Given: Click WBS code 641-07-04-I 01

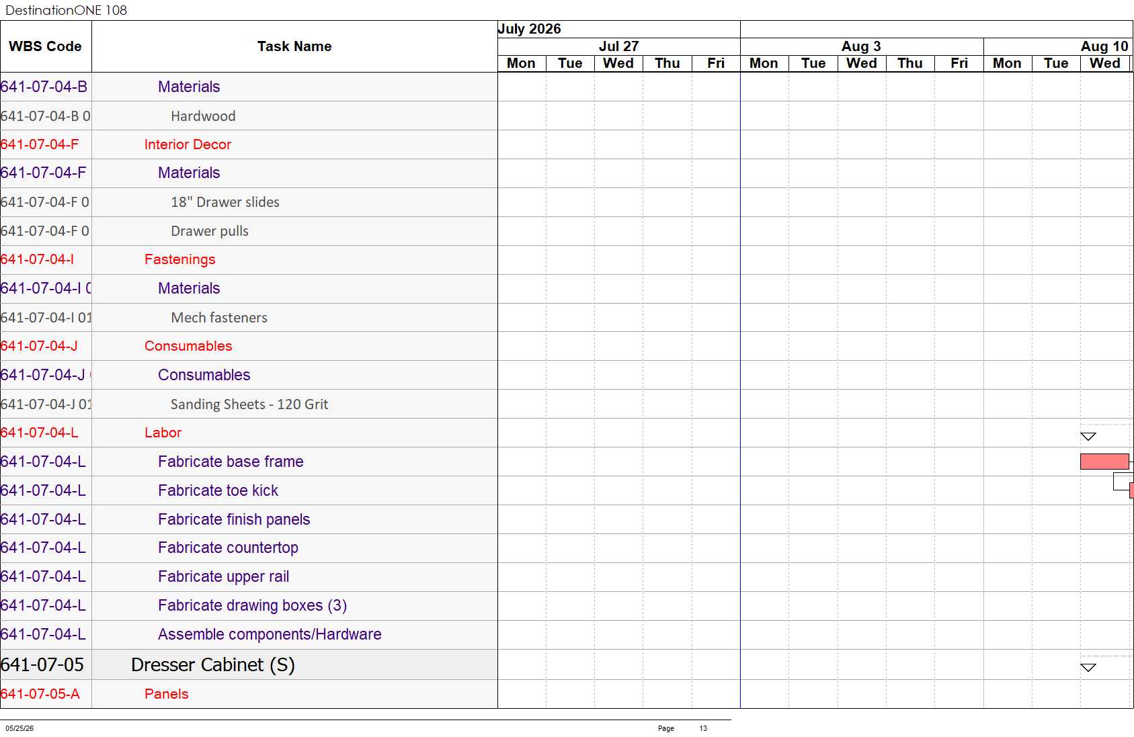Looking at the screenshot, I should pyautogui.click(x=46, y=318).
